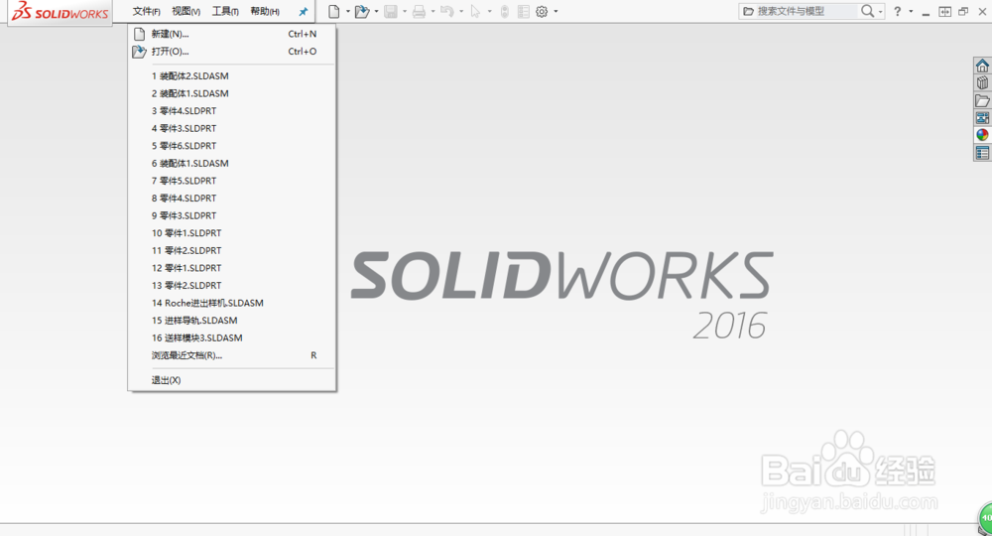Open Design Library icon in task pane
Screen dimensions: 992x536
point(982,83)
